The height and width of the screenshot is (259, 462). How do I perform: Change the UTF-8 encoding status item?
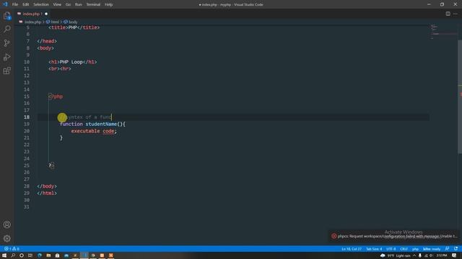point(391,249)
